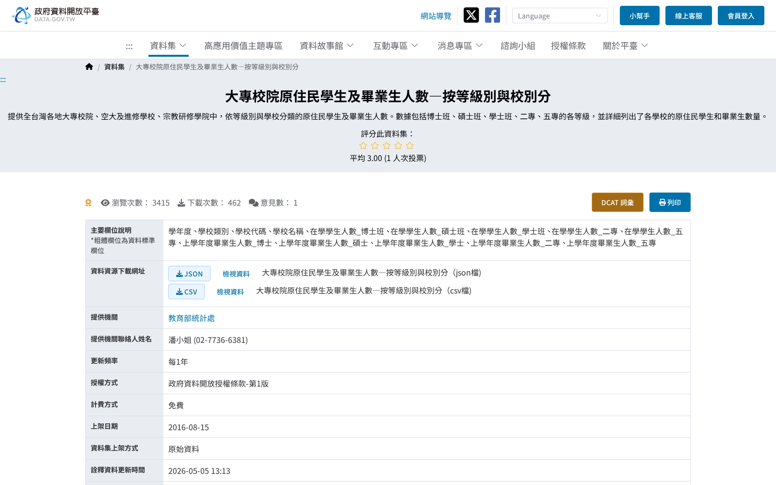Click the ::: accessibility anchor in navigation bar
The height and width of the screenshot is (485, 776).
point(129,46)
